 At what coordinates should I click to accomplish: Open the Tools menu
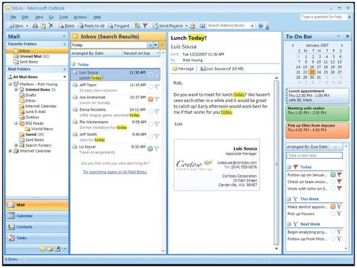pos(64,17)
